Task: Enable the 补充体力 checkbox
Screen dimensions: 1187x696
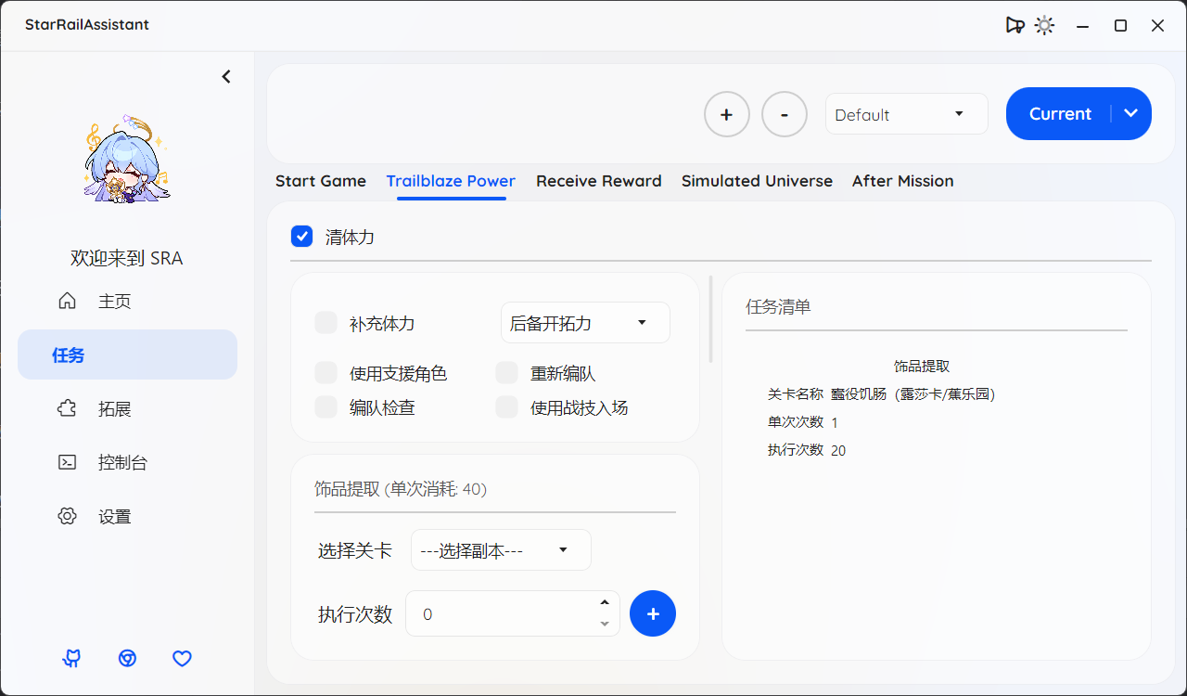Action: (325, 322)
